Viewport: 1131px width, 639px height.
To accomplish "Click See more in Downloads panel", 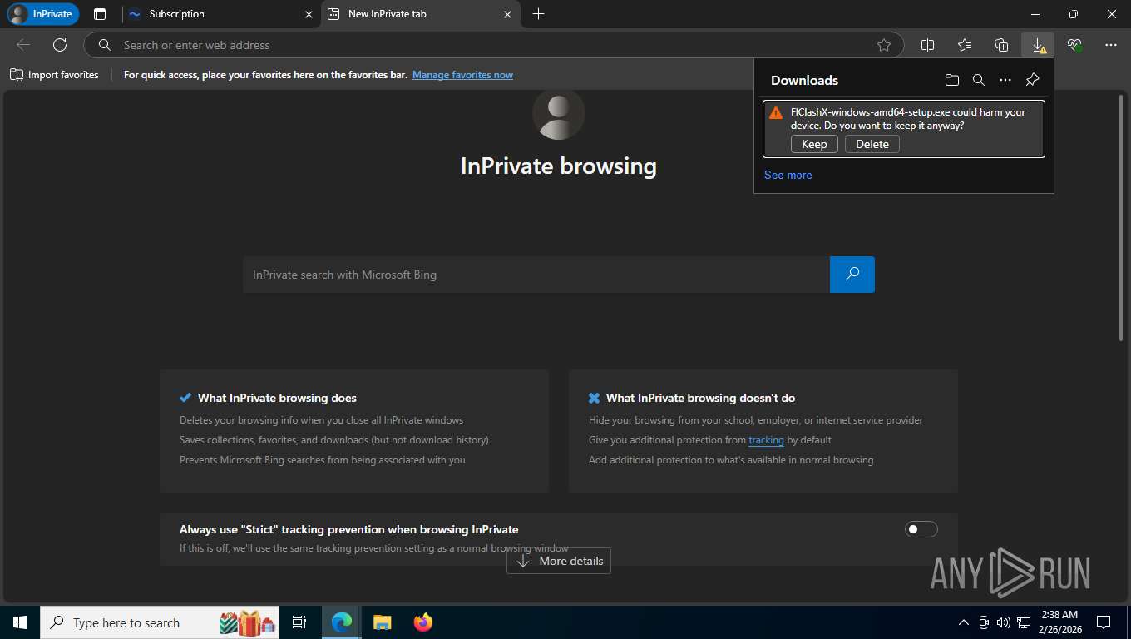I will pos(788,175).
